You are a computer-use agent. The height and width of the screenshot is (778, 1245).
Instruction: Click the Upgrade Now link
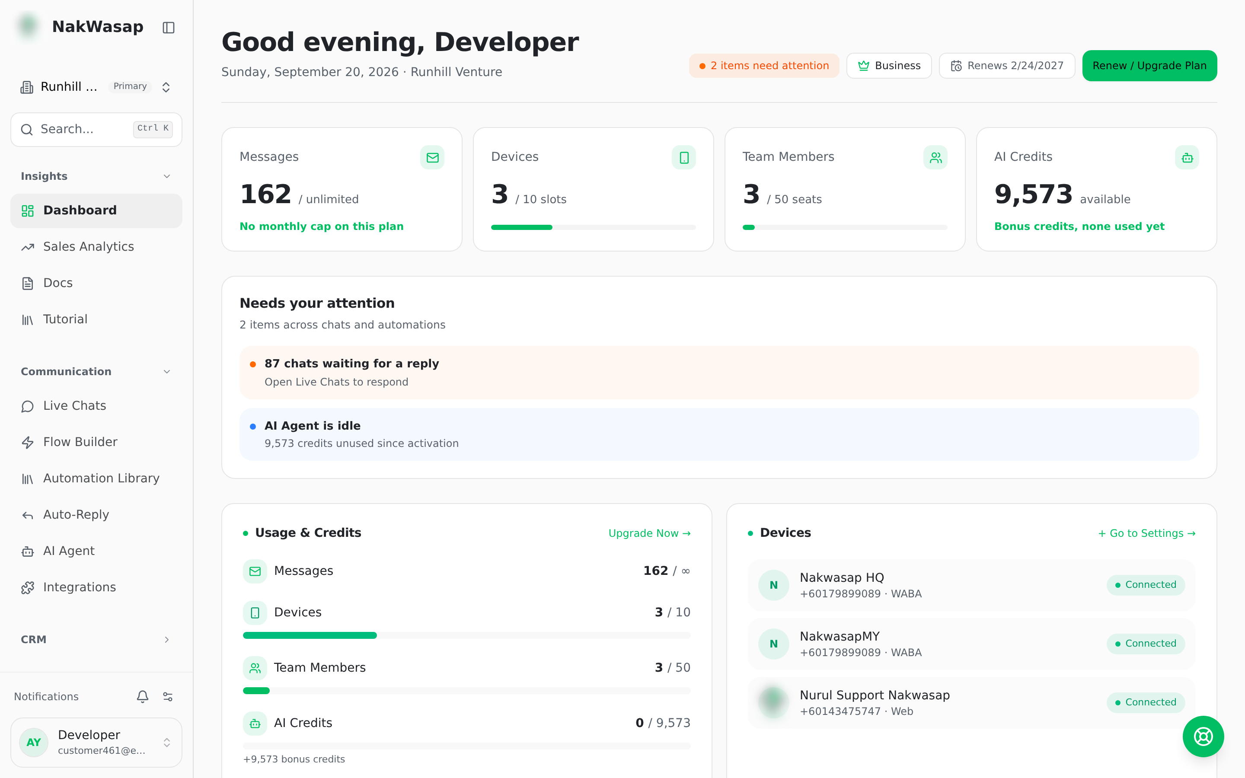point(649,533)
